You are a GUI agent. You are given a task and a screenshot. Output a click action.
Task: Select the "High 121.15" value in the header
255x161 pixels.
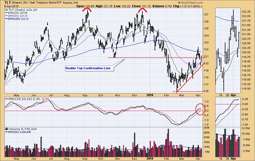[x=104, y=6]
